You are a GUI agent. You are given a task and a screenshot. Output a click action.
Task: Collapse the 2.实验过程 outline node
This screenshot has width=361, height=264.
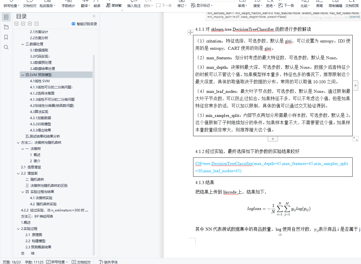[18, 229]
